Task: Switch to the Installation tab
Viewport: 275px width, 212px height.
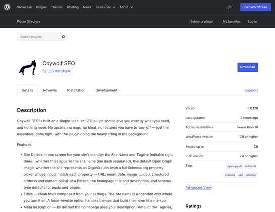Action: [76, 90]
